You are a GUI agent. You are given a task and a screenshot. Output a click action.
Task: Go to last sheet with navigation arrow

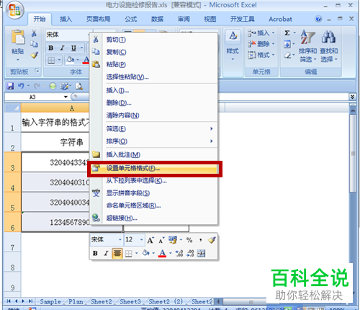click(x=30, y=301)
